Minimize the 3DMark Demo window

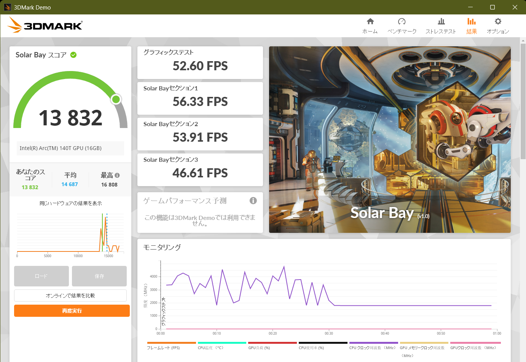tap(470, 7)
